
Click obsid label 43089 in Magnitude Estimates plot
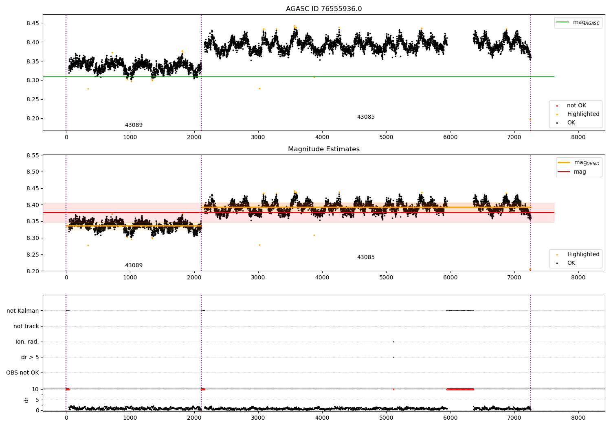(134, 266)
